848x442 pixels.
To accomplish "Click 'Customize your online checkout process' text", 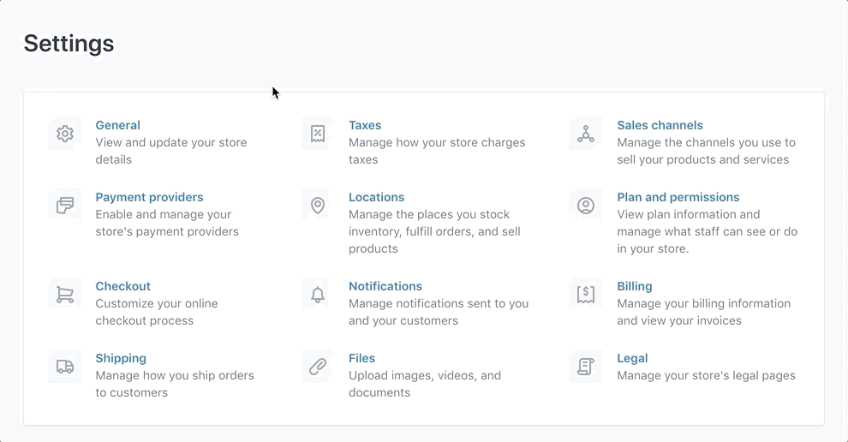I will [157, 312].
